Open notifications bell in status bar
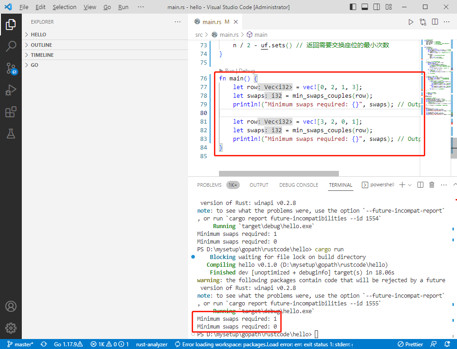This screenshot has height=349, width=457. [x=447, y=344]
